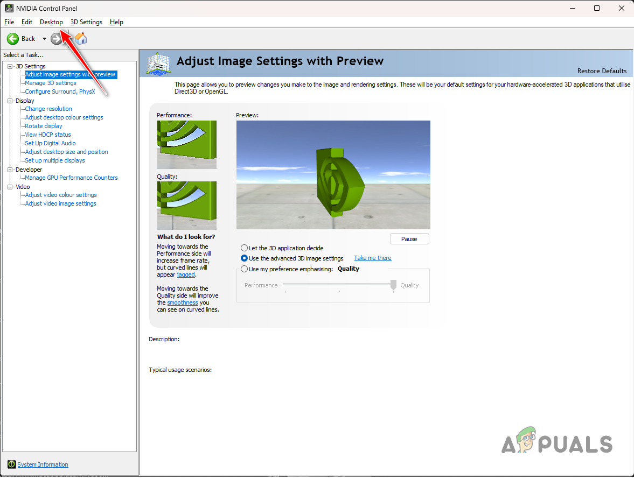Collapse the 3D Settings tree node
The width and height of the screenshot is (634, 479).
10,66
